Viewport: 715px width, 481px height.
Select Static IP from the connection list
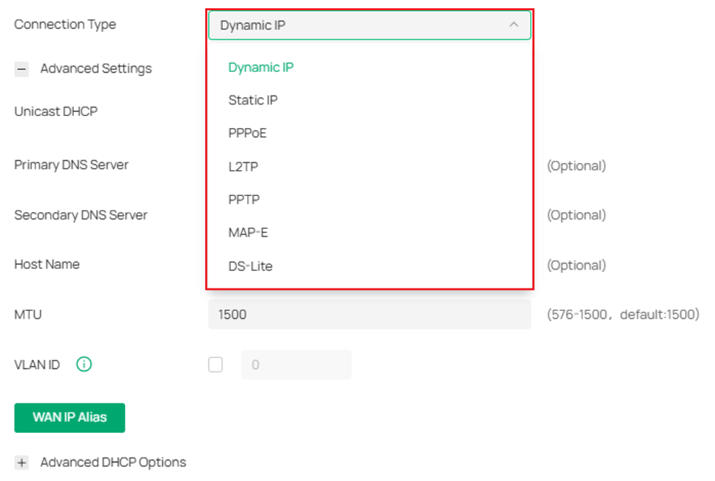pyautogui.click(x=253, y=100)
